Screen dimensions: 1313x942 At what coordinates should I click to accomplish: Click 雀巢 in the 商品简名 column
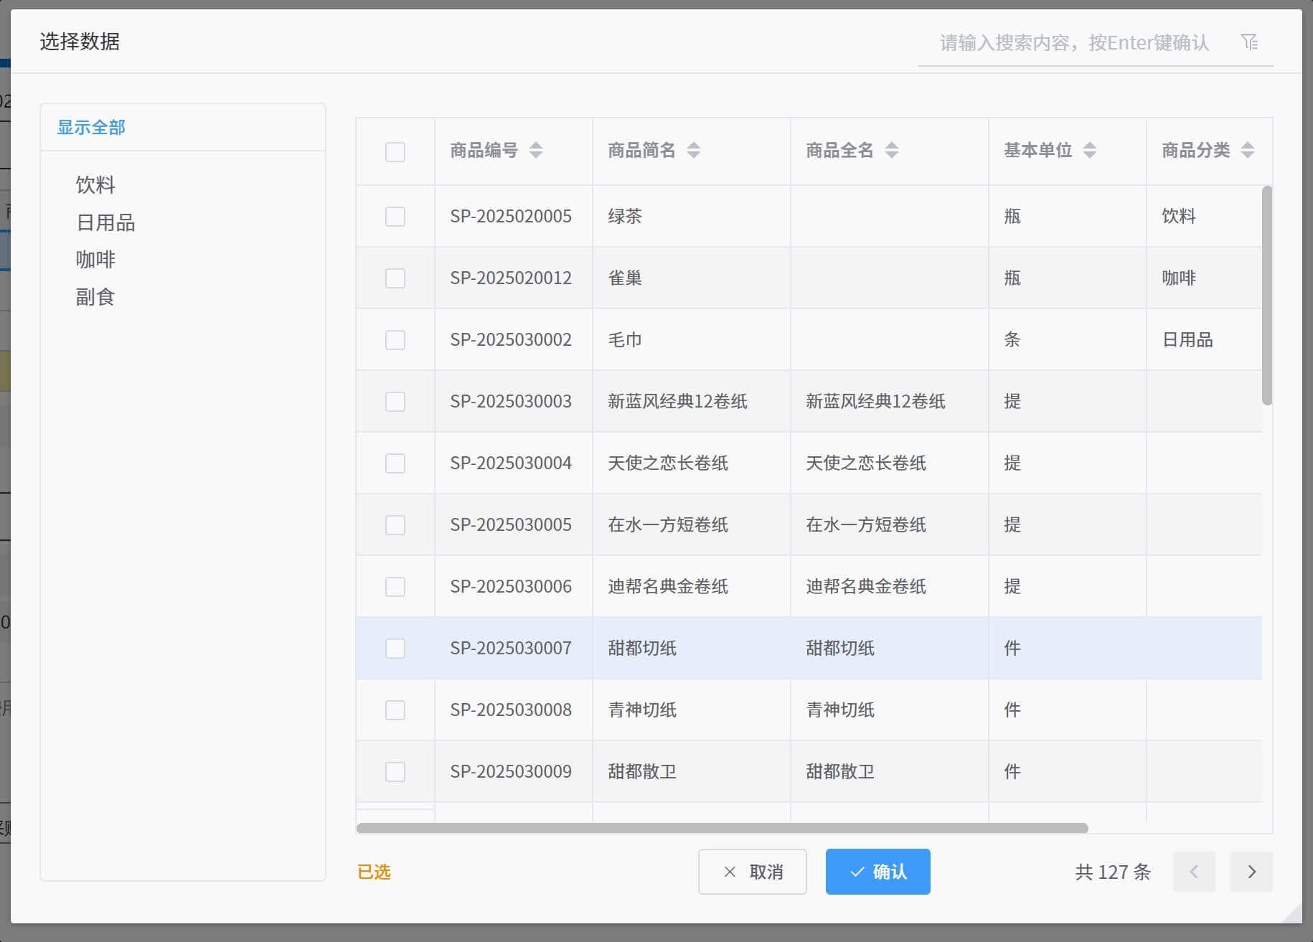click(625, 278)
